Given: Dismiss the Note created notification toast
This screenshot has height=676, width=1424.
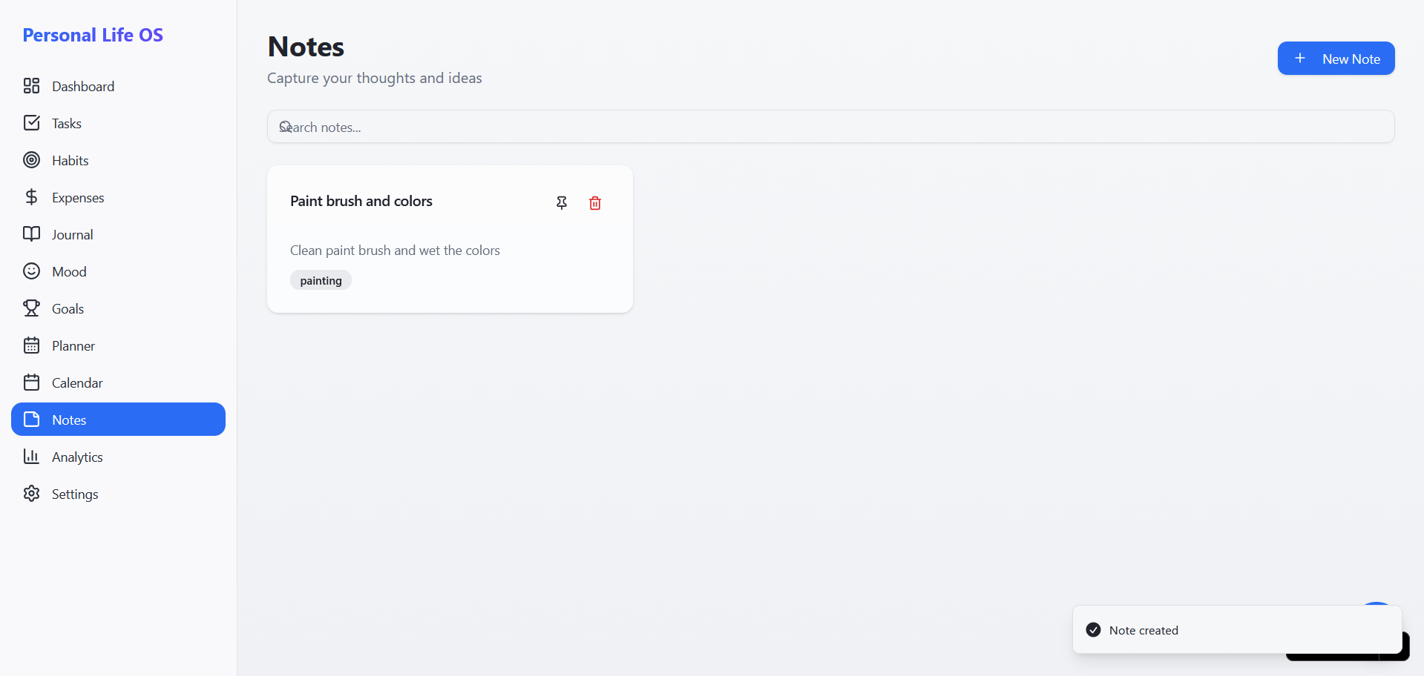Looking at the screenshot, I should [x=1237, y=630].
